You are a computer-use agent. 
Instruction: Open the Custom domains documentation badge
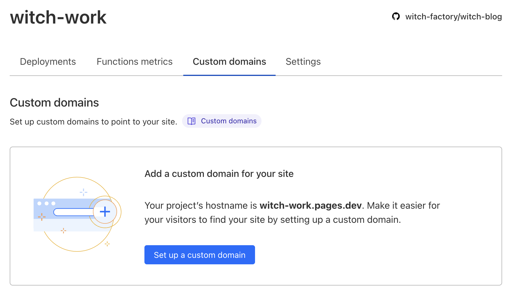point(222,121)
